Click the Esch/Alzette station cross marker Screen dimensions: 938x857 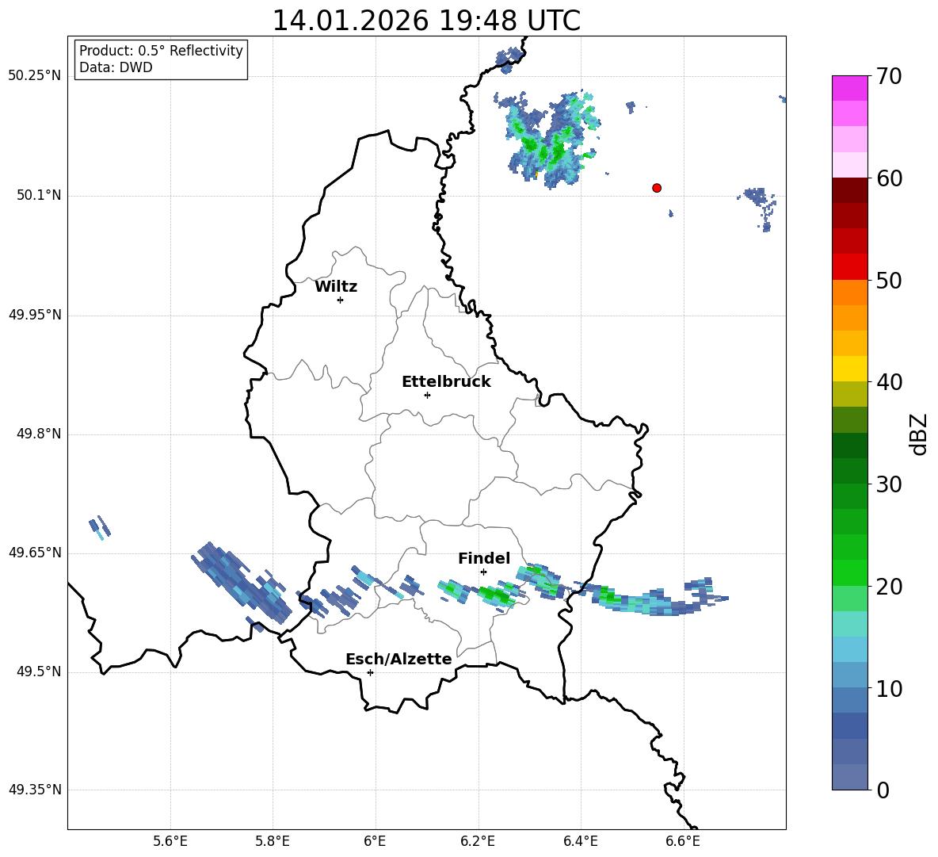point(370,672)
